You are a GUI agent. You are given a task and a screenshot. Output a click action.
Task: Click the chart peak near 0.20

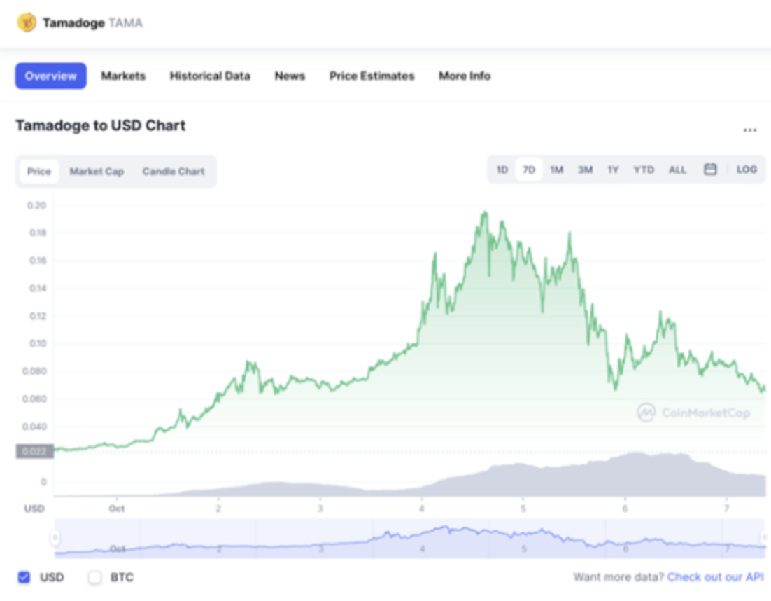pyautogui.click(x=485, y=213)
